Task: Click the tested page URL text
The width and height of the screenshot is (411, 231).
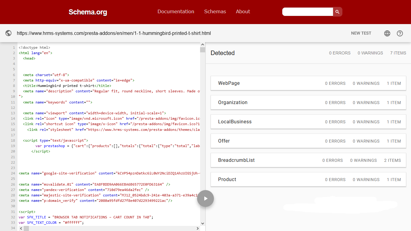Action: (114, 33)
